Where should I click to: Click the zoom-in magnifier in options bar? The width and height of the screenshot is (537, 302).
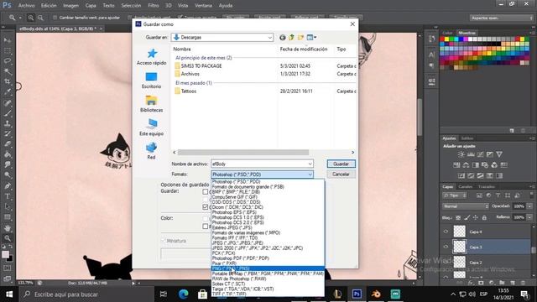point(31,18)
